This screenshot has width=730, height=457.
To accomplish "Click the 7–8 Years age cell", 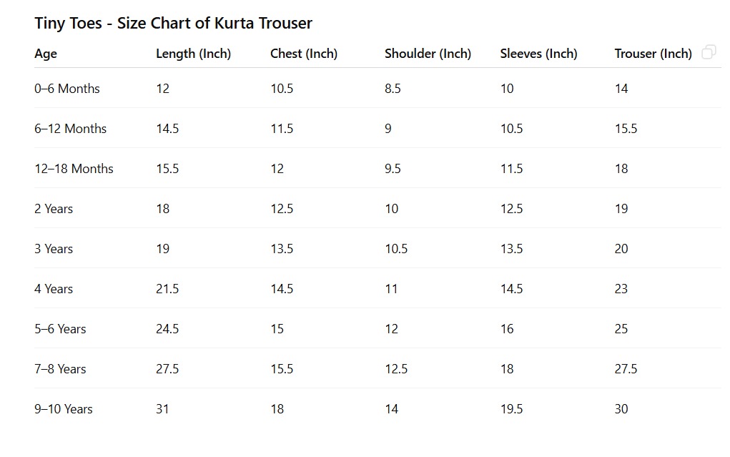I will (60, 369).
